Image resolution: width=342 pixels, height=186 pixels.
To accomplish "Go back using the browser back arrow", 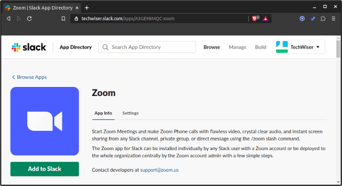I will pos(8,19).
